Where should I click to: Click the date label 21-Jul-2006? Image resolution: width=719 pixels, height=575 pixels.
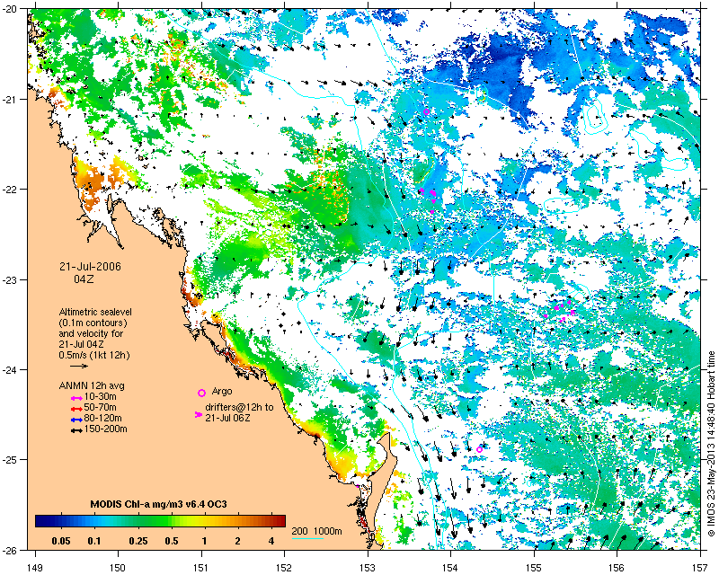tap(91, 267)
